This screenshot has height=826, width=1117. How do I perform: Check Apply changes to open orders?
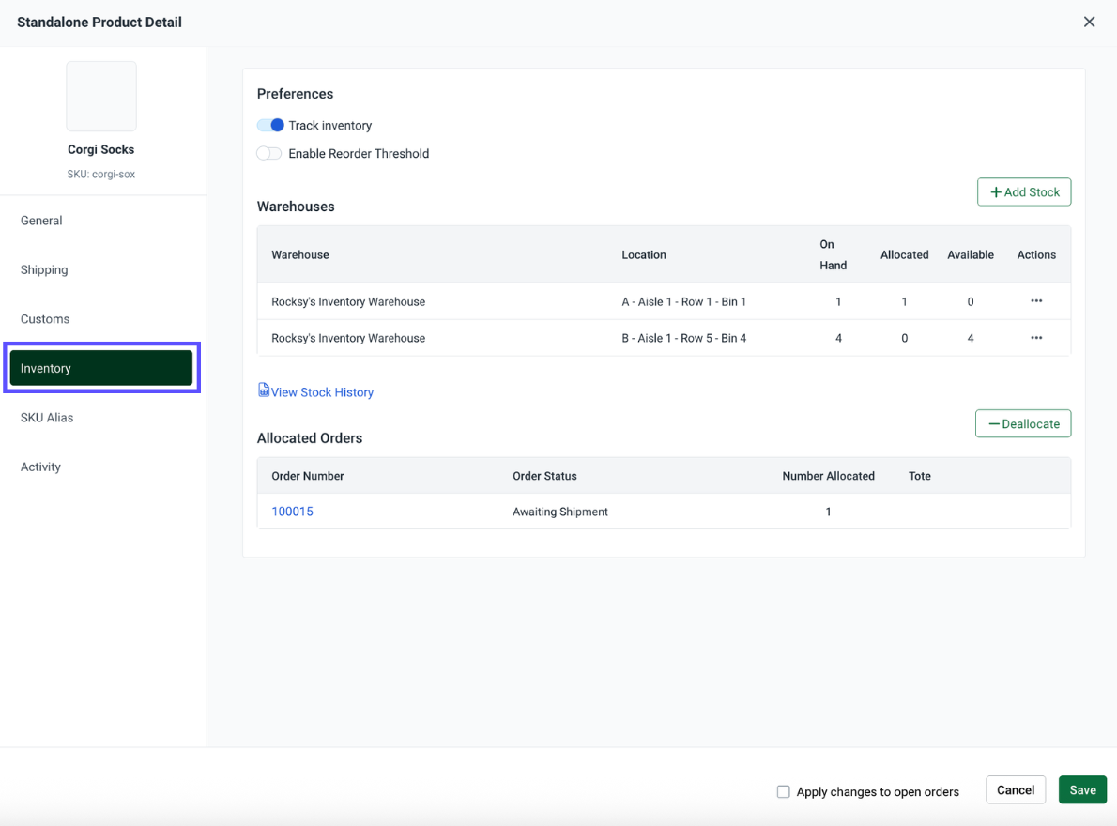(783, 791)
